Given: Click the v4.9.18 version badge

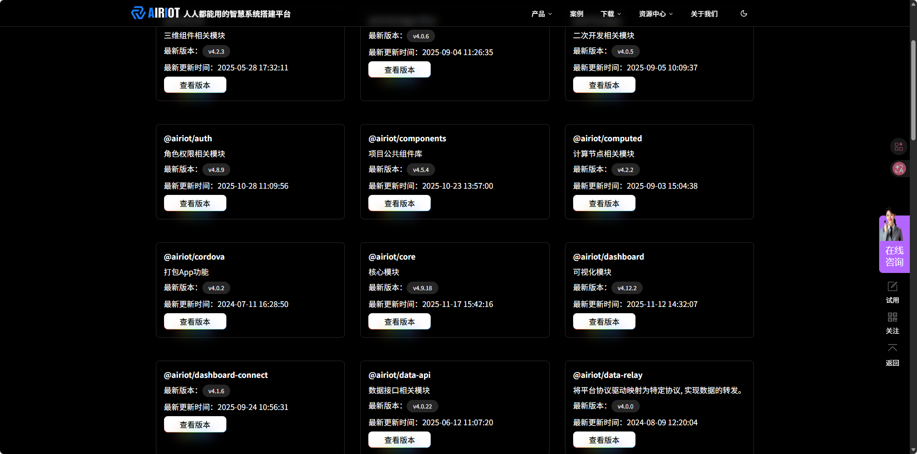Looking at the screenshot, I should 422,288.
